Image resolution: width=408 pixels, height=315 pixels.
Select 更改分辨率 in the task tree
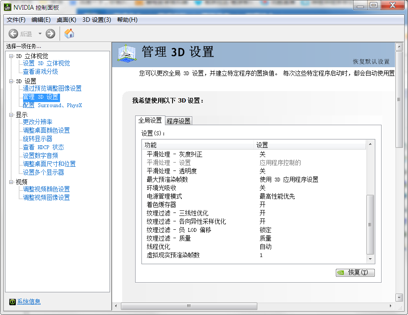click(37, 122)
